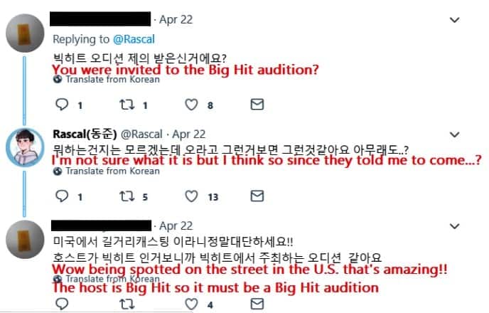This screenshot has height=313, width=489.
Task: Send Rascal's tweet via envelope icon
Action: (x=257, y=197)
